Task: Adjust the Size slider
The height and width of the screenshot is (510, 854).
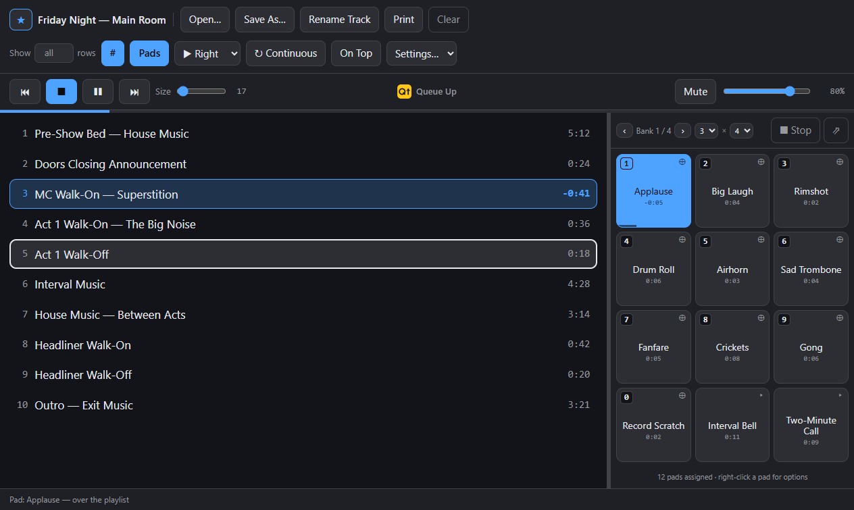Action: point(201,91)
